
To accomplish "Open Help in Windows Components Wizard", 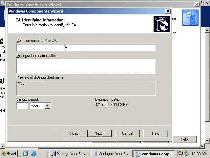I will click(156, 133).
